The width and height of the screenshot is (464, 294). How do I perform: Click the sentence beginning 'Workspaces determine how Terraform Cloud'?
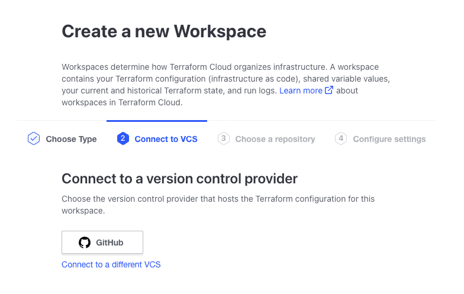tap(194, 67)
